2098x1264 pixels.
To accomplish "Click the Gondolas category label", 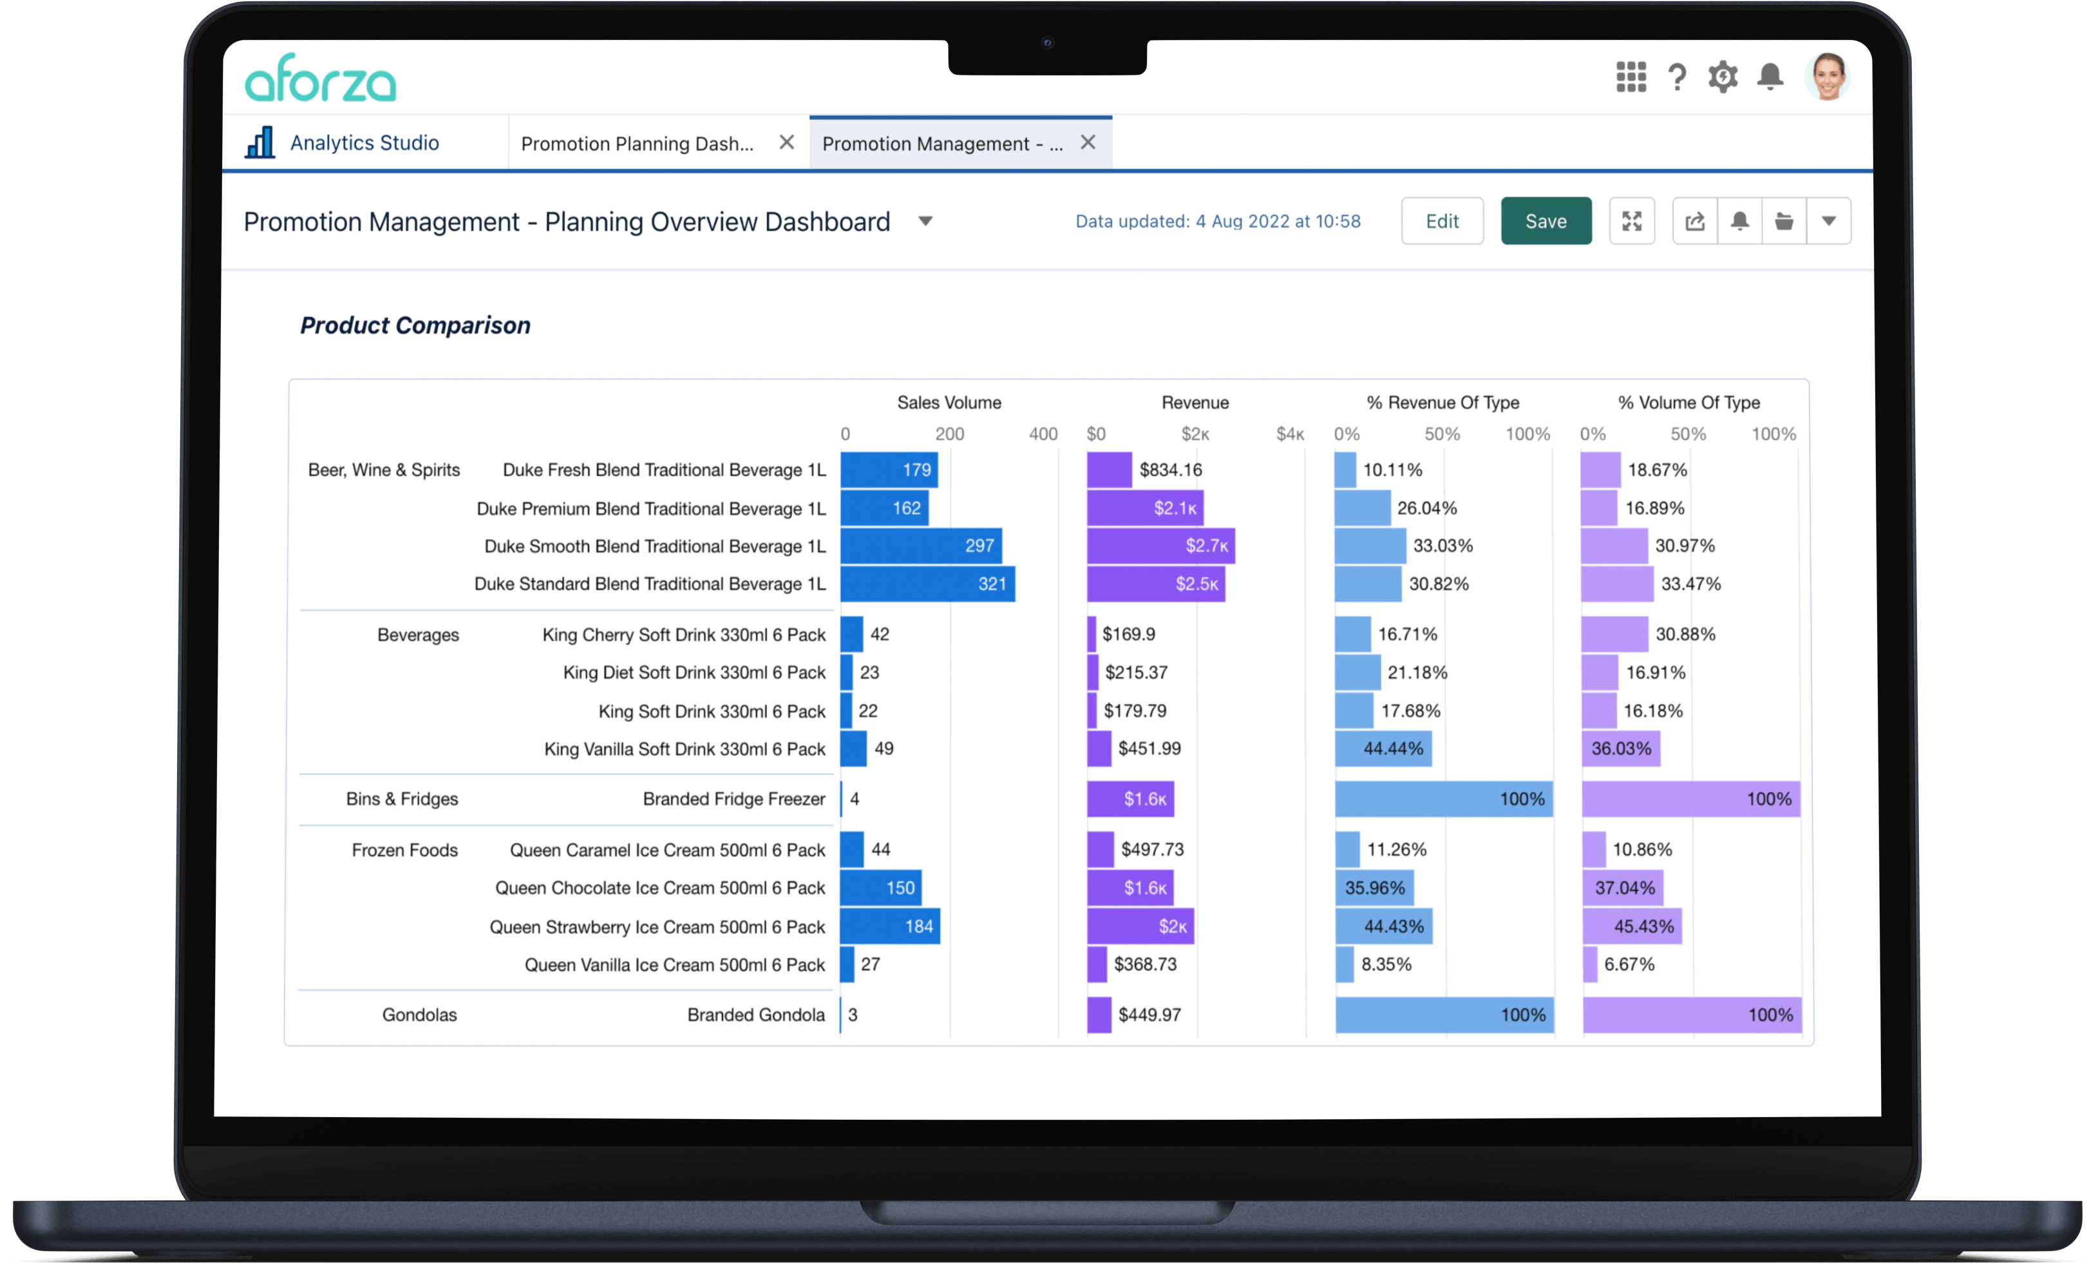I will 419,1015.
